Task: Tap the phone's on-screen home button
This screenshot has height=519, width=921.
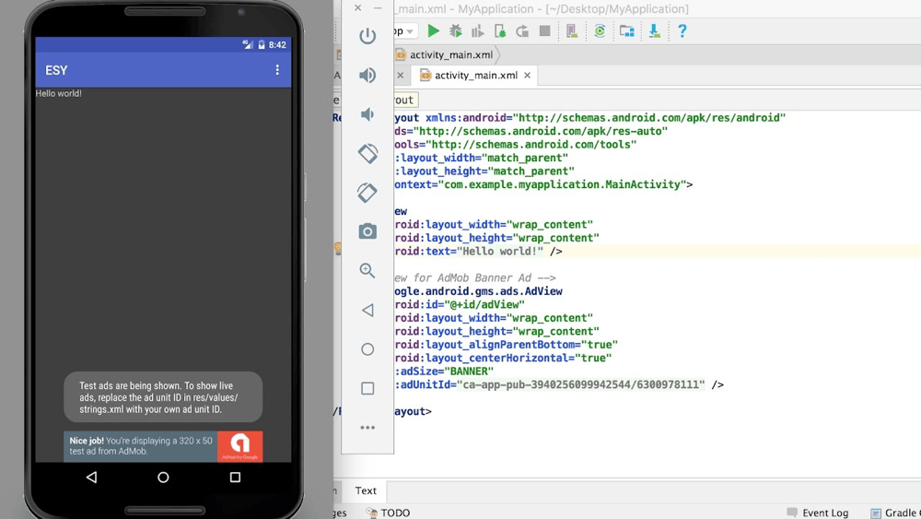Action: click(x=163, y=478)
